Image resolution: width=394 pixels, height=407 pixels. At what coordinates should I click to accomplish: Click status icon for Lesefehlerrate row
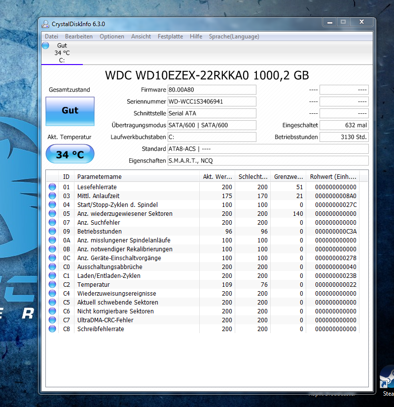52,187
